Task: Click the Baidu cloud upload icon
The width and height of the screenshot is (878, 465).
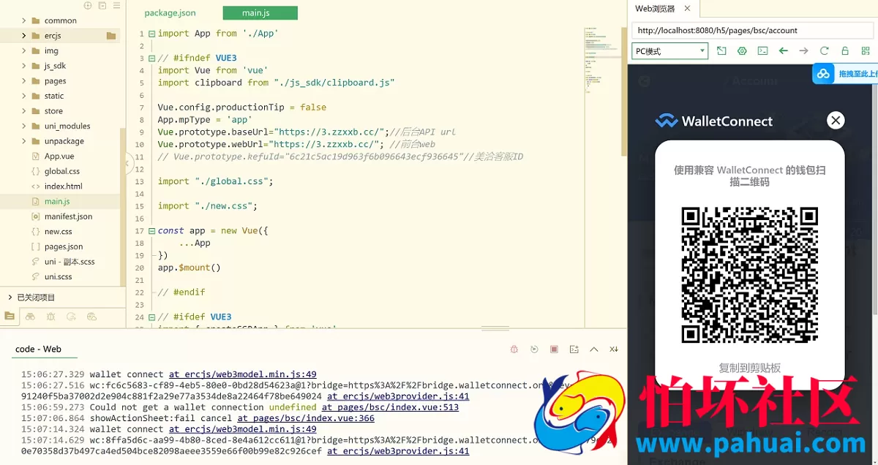Action: click(x=824, y=74)
